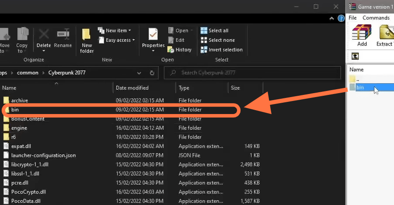Viewport: 394px width, 205px height.
Task: Maximize the File Explorer window
Action: pos(316,7)
